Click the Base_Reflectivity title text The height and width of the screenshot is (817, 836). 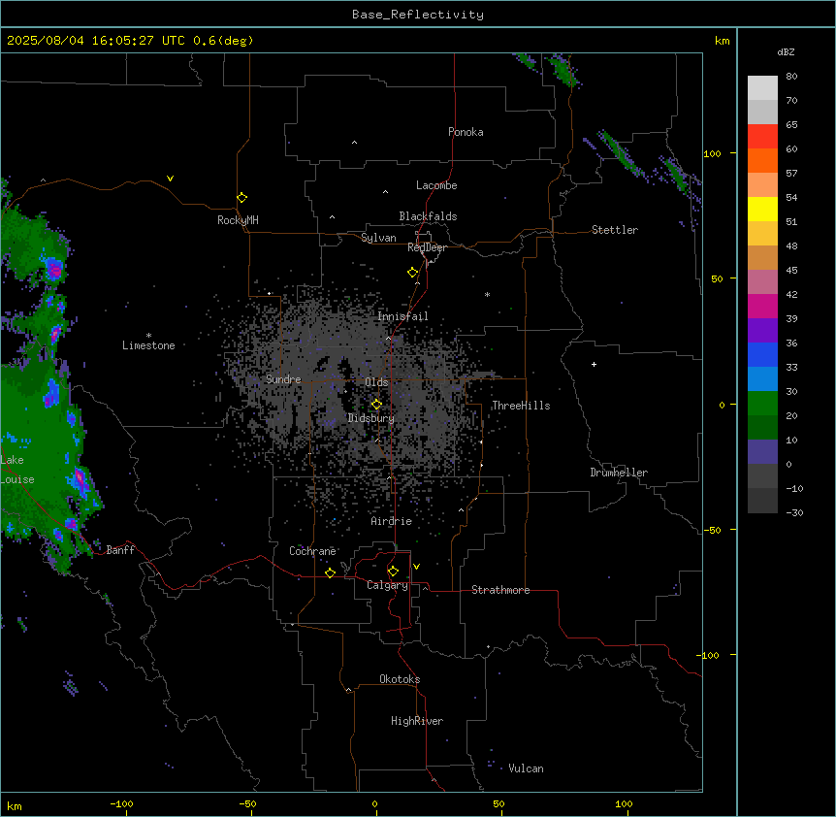[418, 15]
